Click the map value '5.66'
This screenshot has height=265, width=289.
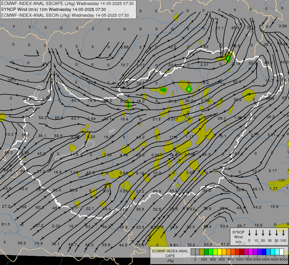click(x=125, y=47)
